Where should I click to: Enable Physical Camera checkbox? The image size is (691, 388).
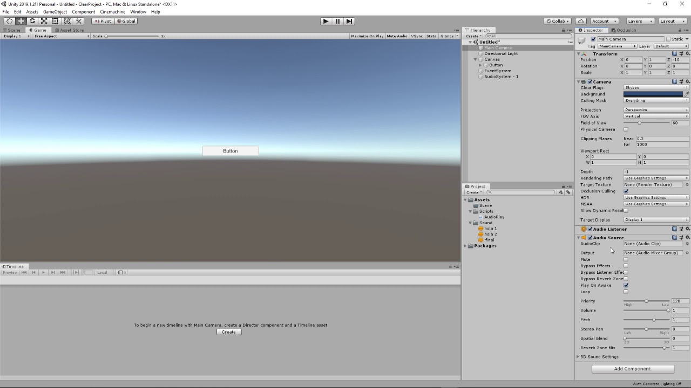pyautogui.click(x=626, y=129)
